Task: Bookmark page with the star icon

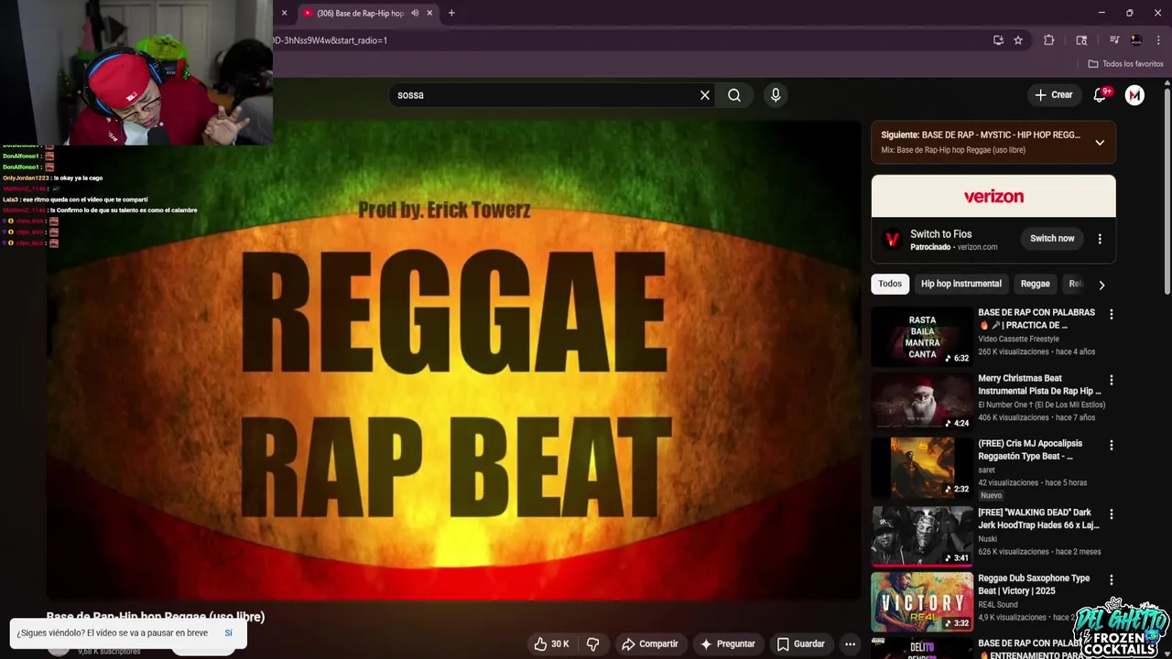Action: tap(1018, 40)
